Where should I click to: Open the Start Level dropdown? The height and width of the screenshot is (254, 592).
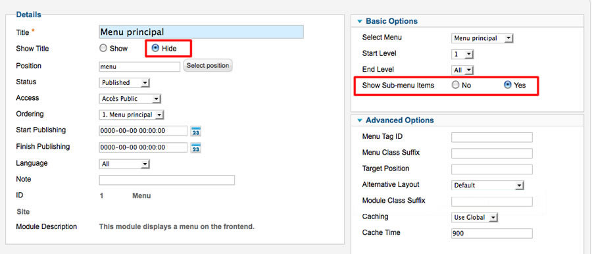[x=462, y=55]
